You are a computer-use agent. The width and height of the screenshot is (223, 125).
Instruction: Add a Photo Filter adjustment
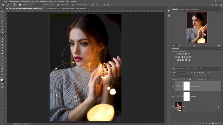[x=185, y=57]
